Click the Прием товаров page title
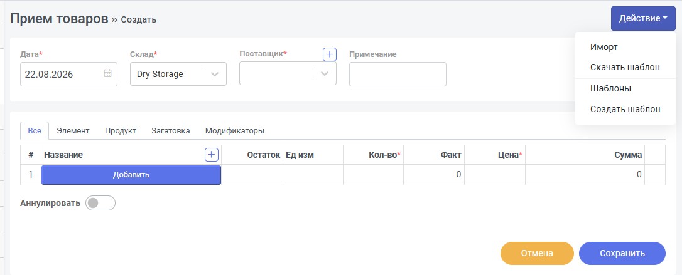Image resolution: width=682 pixels, height=275 pixels. pos(59,19)
